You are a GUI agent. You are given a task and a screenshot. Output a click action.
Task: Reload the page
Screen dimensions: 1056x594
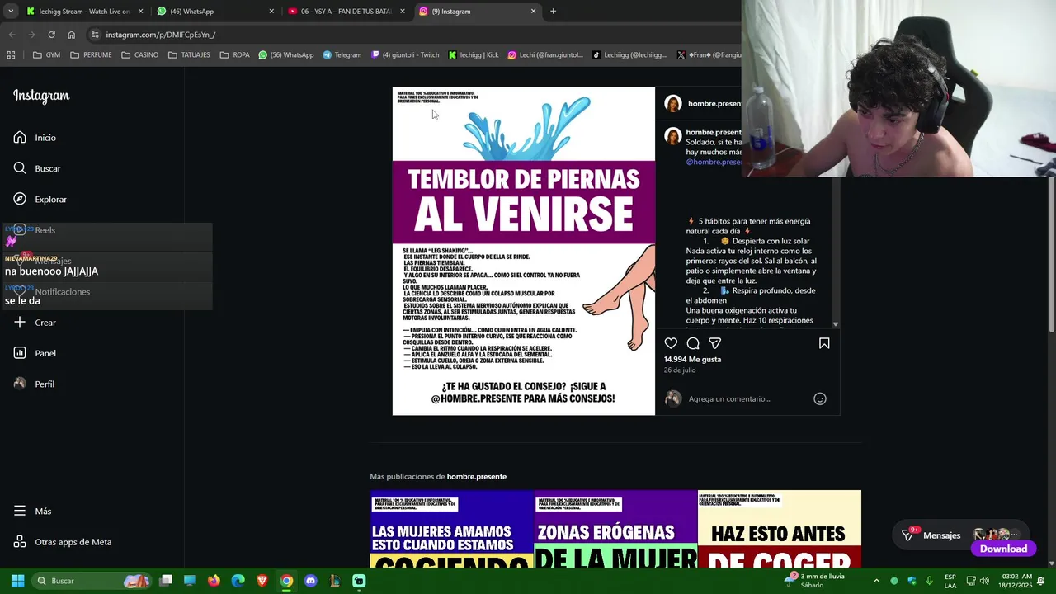pos(51,35)
